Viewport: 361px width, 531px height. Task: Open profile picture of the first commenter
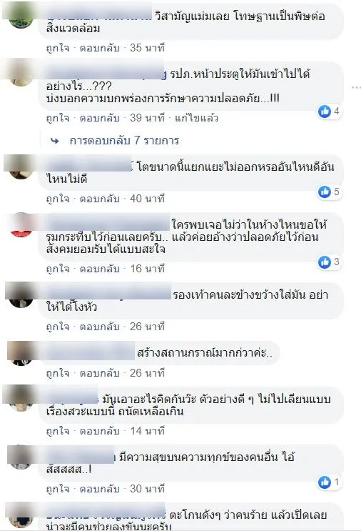pyautogui.click(x=21, y=16)
